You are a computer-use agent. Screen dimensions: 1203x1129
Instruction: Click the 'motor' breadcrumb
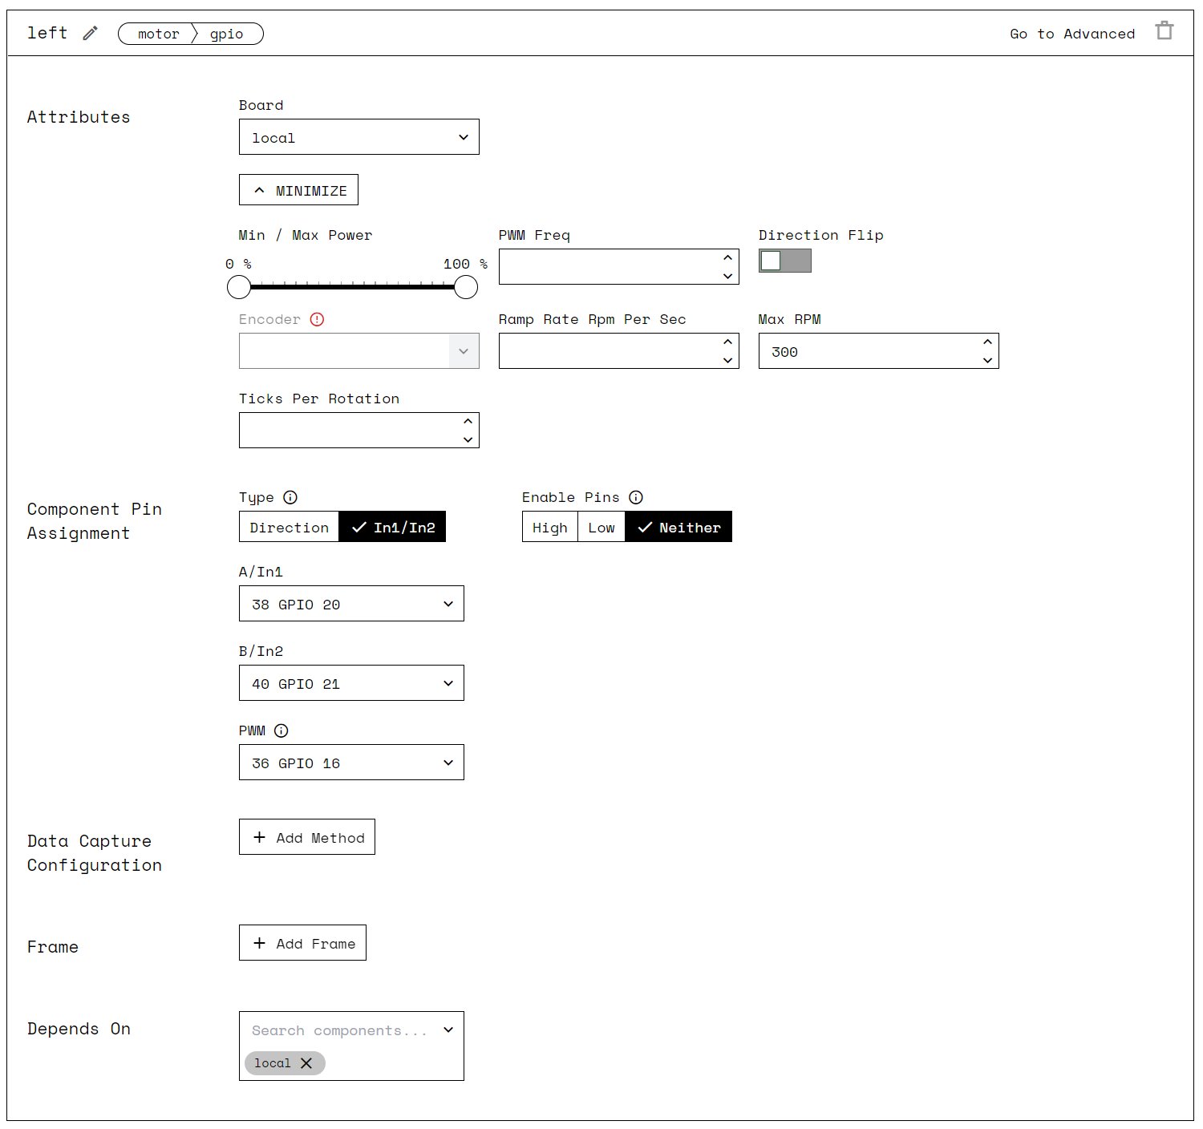(x=157, y=34)
